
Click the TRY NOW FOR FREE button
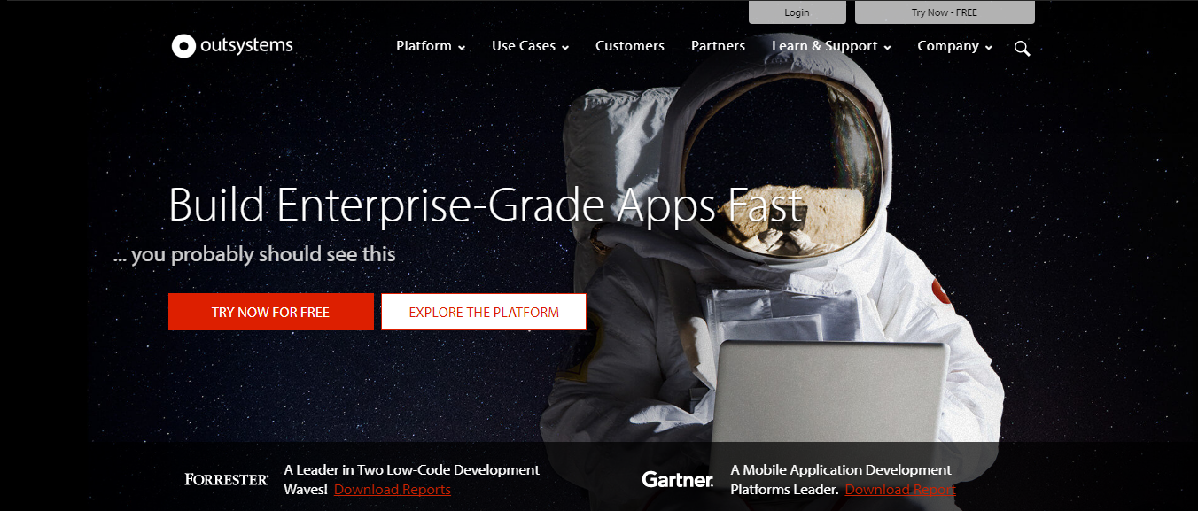[x=270, y=312]
